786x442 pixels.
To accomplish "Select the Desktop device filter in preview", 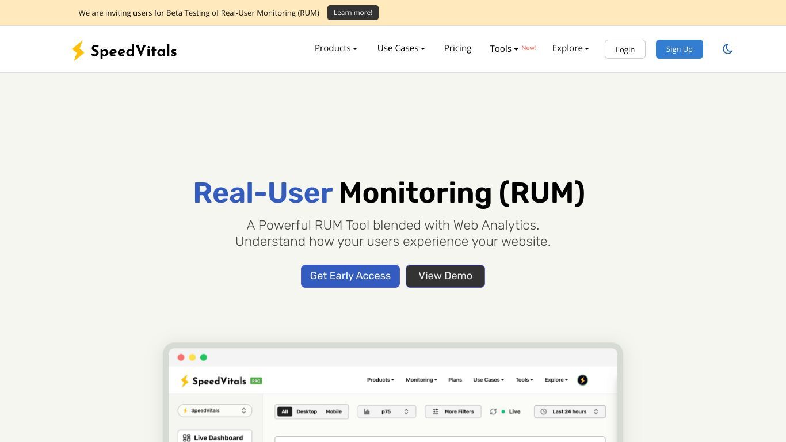I will coord(307,411).
